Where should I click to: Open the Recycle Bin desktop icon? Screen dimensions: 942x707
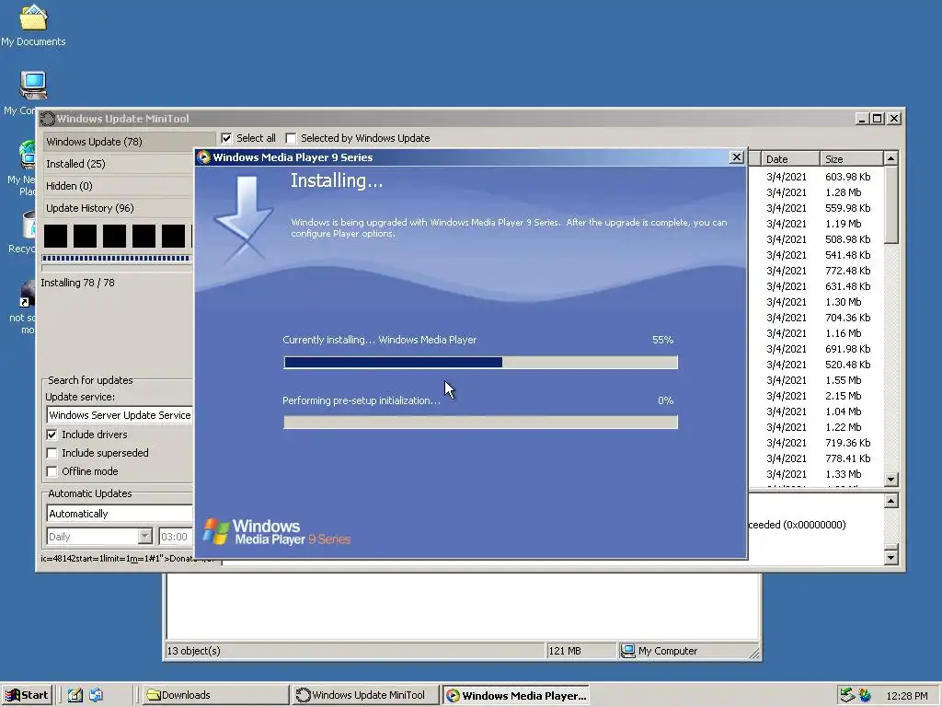point(29,225)
